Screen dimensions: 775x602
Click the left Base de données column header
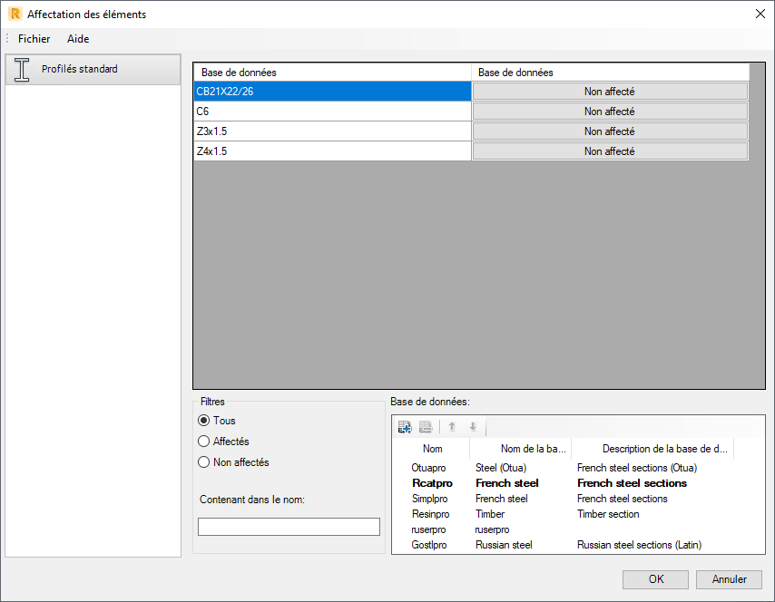tap(333, 73)
